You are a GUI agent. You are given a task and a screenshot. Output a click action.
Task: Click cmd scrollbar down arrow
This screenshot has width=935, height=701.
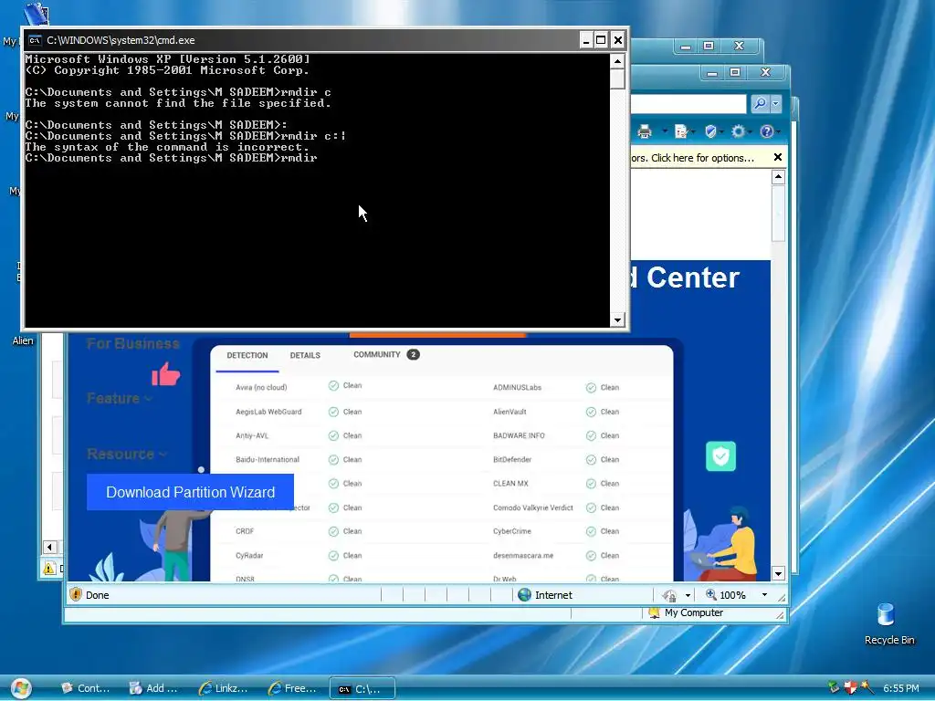click(x=617, y=320)
